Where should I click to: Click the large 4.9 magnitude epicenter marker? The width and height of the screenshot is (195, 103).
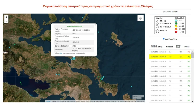click(74, 58)
